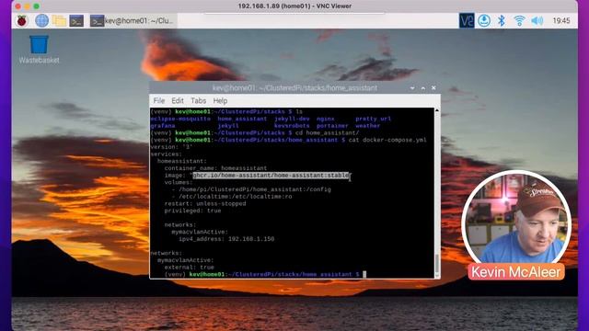Click the 'privileged: true' line
Image resolution: width=589 pixels, height=331 pixels.
192,211
